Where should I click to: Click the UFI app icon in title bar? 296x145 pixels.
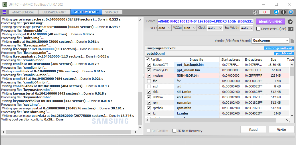(5, 4)
